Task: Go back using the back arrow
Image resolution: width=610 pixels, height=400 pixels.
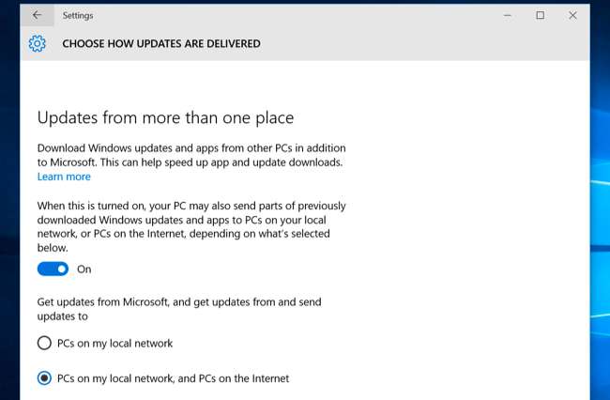Action: click(37, 15)
